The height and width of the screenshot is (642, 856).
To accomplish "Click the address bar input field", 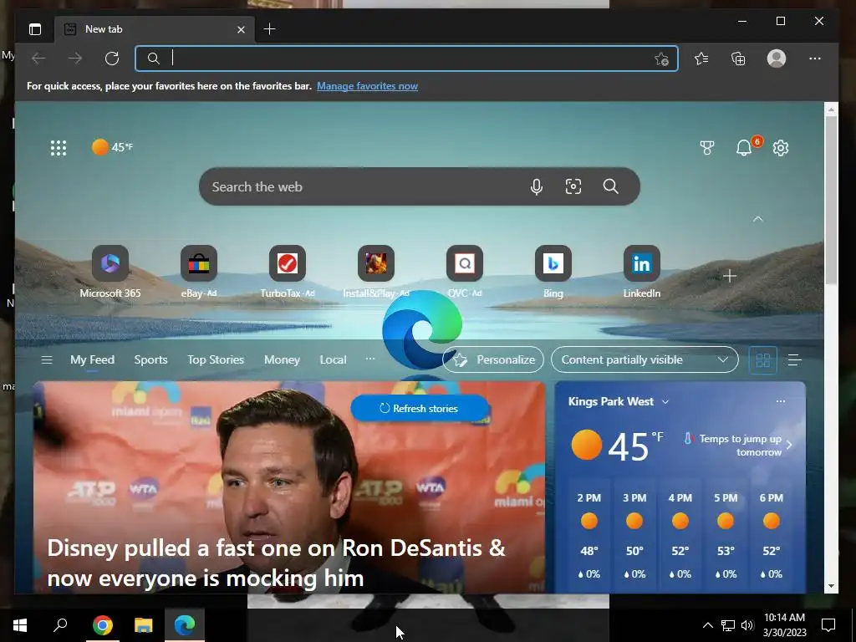I will click(x=406, y=59).
